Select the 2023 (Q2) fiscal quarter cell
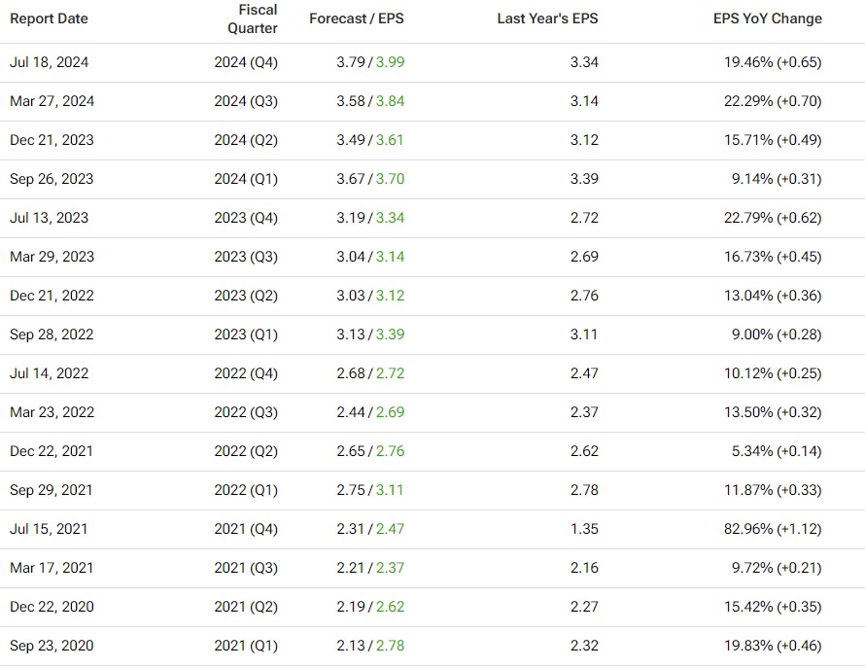The height and width of the screenshot is (668, 865). (246, 296)
